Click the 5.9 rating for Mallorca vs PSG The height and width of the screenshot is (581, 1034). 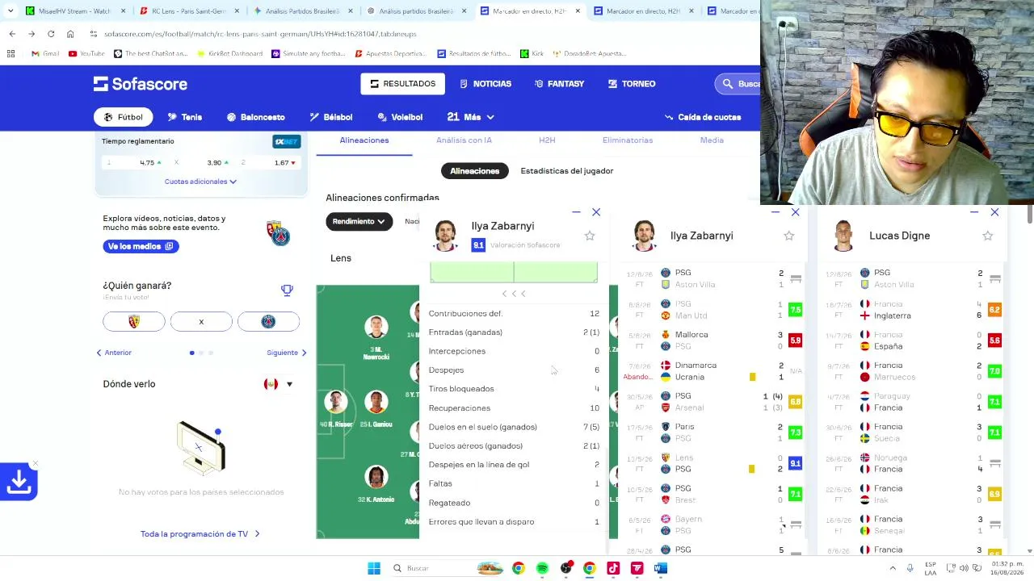click(796, 341)
